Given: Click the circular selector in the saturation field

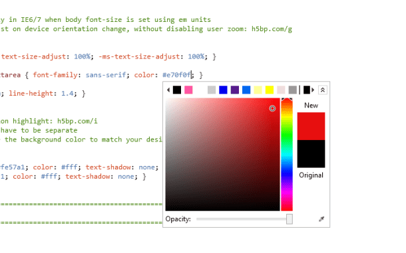Looking at the screenshot, I should 272,108.
